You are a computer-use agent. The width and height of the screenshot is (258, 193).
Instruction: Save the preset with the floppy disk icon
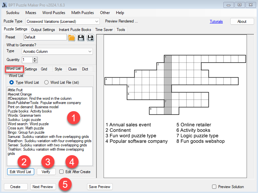tap(81, 37)
